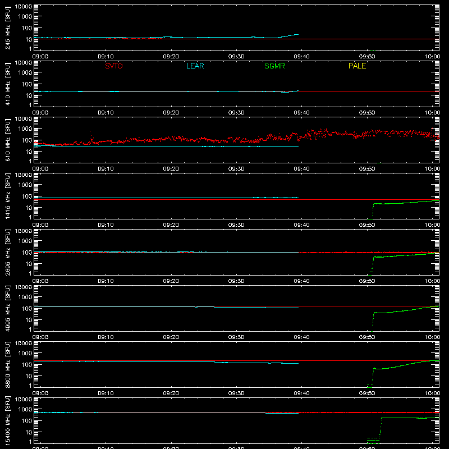Click 09:50 label under the 410 MHz plot

point(367,113)
